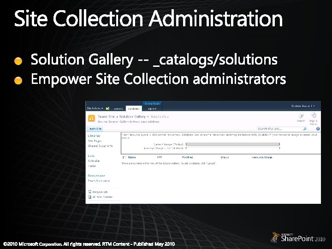
Task: Click the All Site Content icon
Action: click(89, 197)
